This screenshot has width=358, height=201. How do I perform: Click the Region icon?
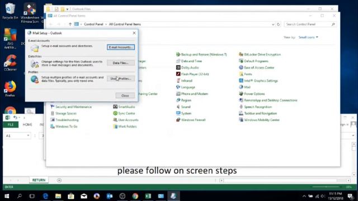pos(178,100)
